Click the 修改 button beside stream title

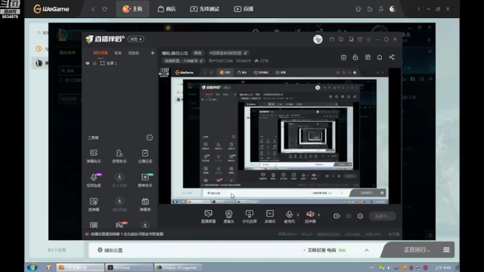tap(198, 53)
